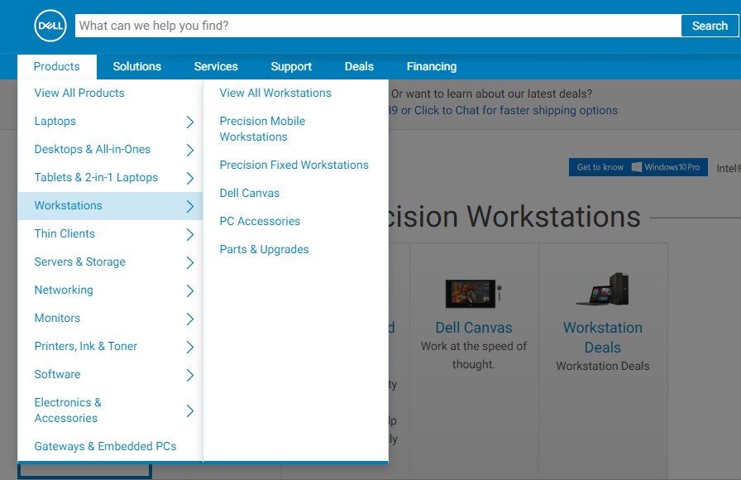
Task: Open the Services menu
Action: click(216, 67)
